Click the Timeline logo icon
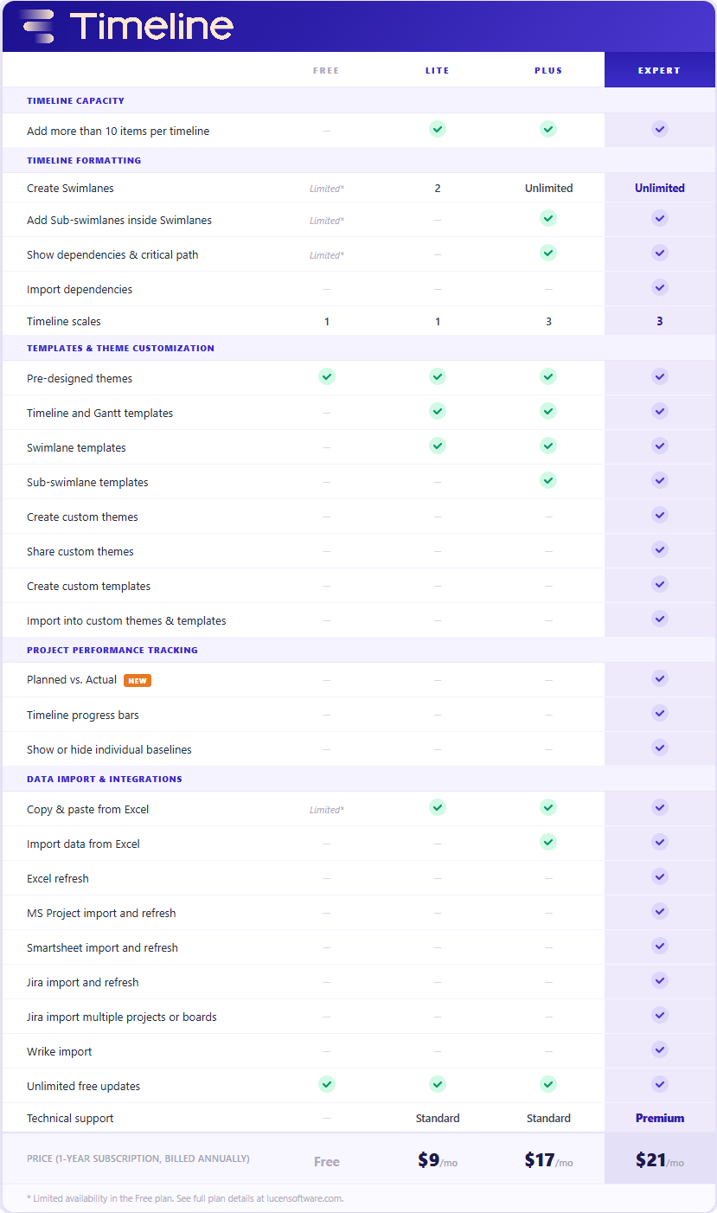 click(x=38, y=27)
